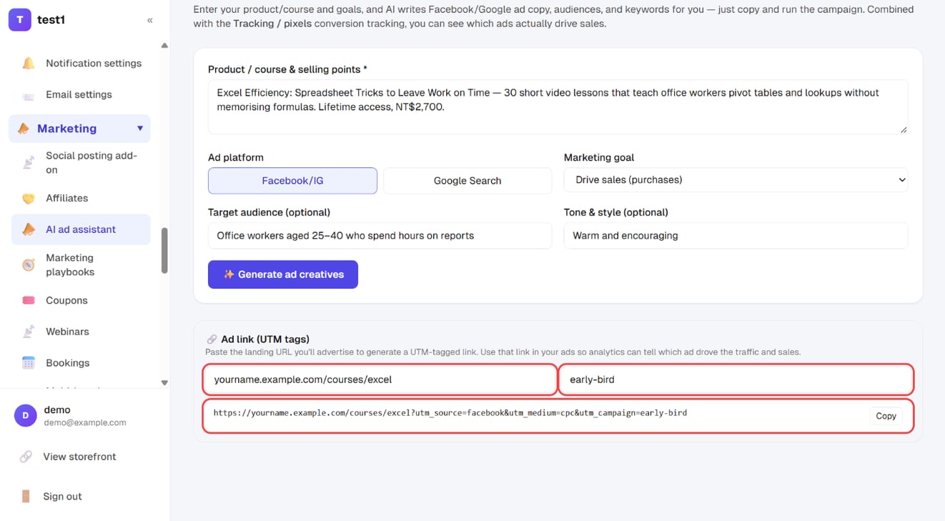Click the Sign out door icon
The height and width of the screenshot is (521, 945).
(26, 497)
